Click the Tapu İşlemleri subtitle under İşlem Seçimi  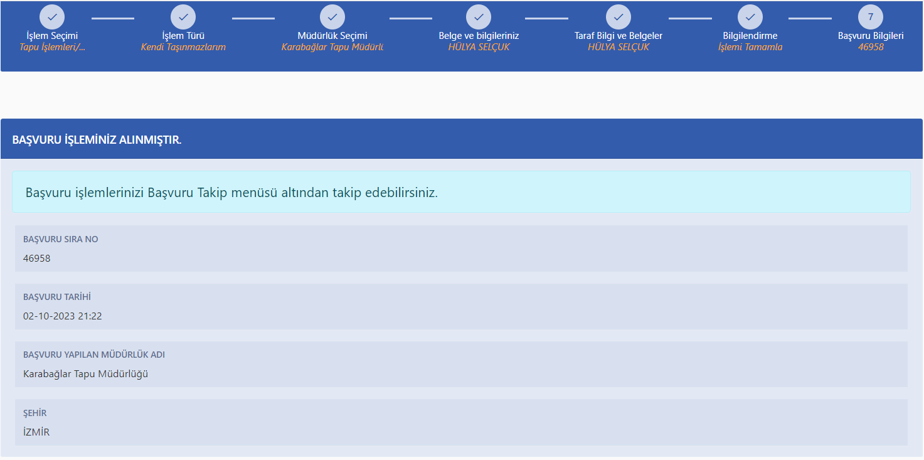click(52, 47)
